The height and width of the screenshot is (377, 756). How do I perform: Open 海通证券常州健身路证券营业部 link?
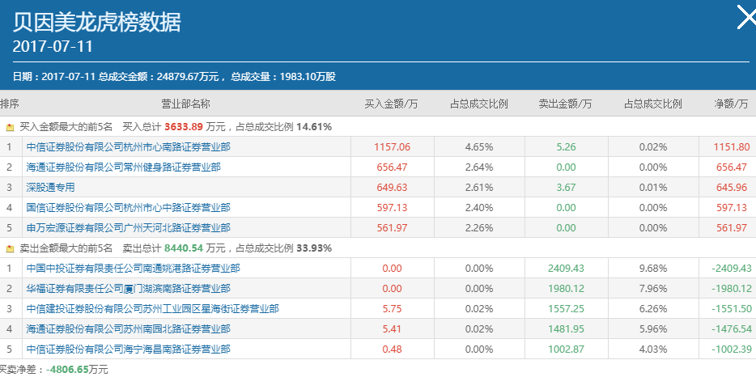point(123,167)
